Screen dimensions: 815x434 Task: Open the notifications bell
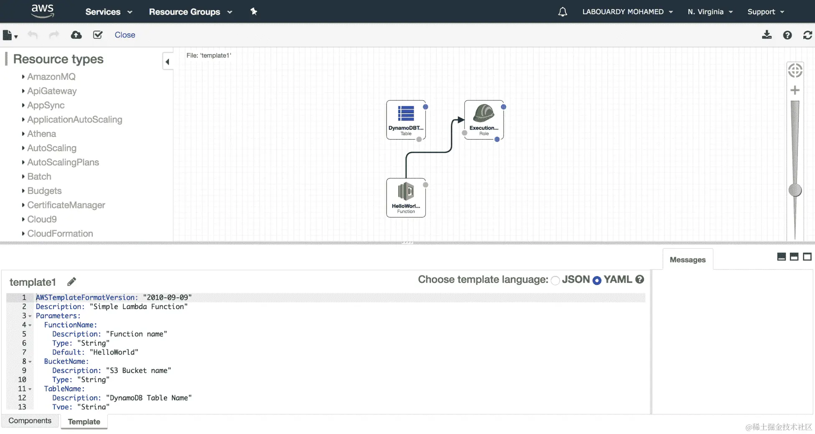point(563,12)
